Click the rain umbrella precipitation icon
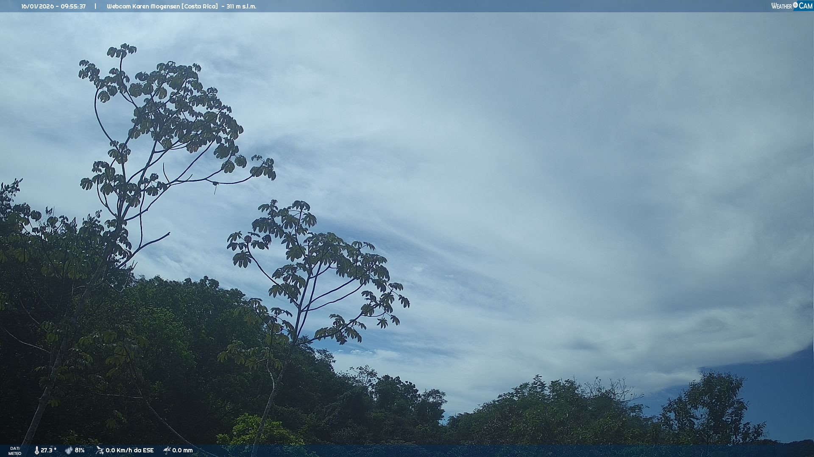This screenshot has width=814, height=457. click(x=167, y=450)
